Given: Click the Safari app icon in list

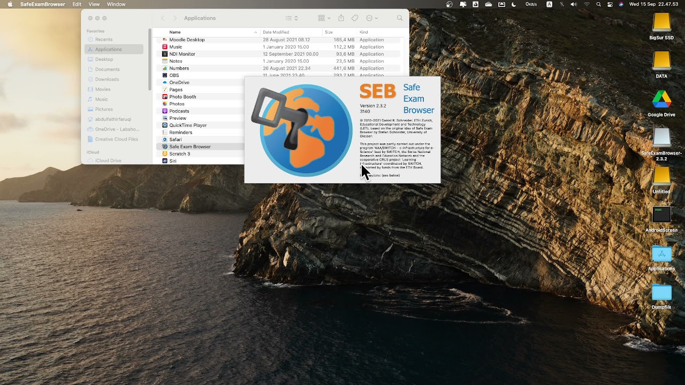Looking at the screenshot, I should pyautogui.click(x=165, y=140).
